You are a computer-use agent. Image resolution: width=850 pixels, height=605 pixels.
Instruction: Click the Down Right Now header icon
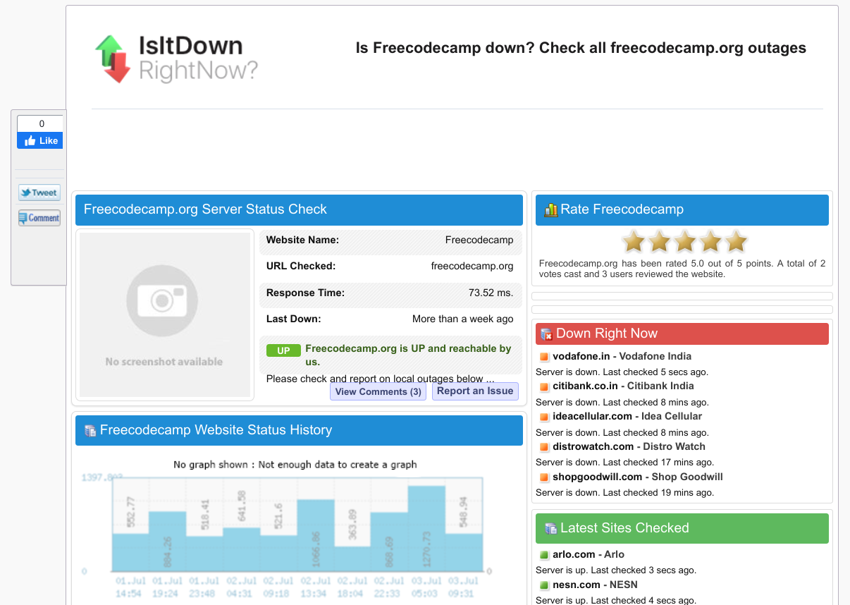tap(547, 334)
